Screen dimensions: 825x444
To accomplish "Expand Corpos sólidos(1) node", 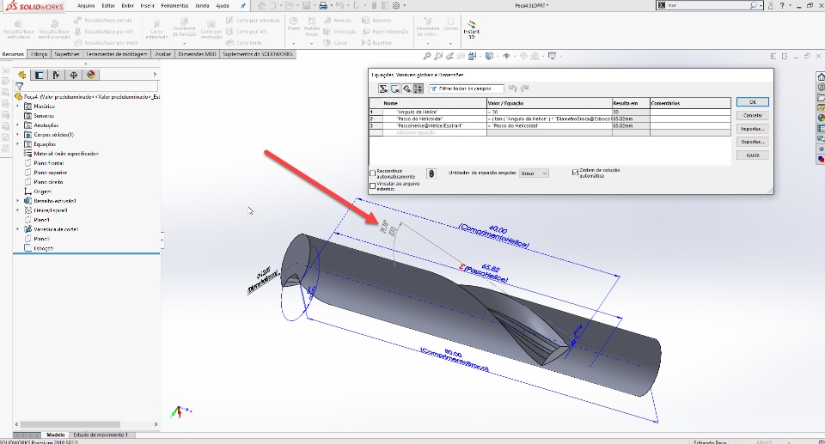I will click(18, 135).
